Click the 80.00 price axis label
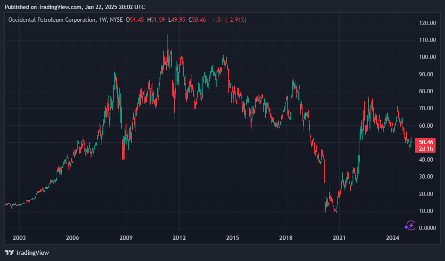The width and height of the screenshot is (445, 261). pos(427,91)
